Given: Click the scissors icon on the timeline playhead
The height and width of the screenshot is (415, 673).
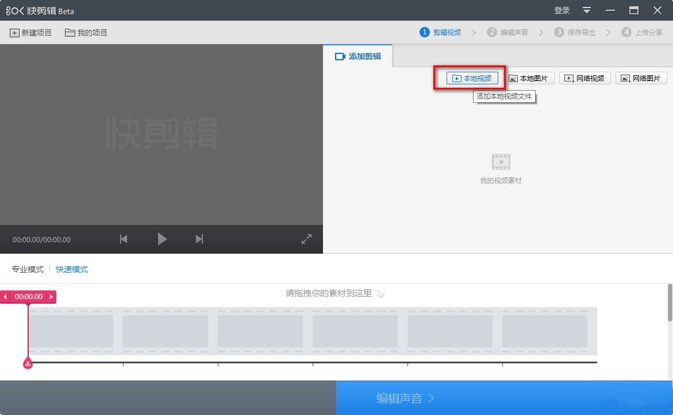Looking at the screenshot, I should click(x=27, y=363).
